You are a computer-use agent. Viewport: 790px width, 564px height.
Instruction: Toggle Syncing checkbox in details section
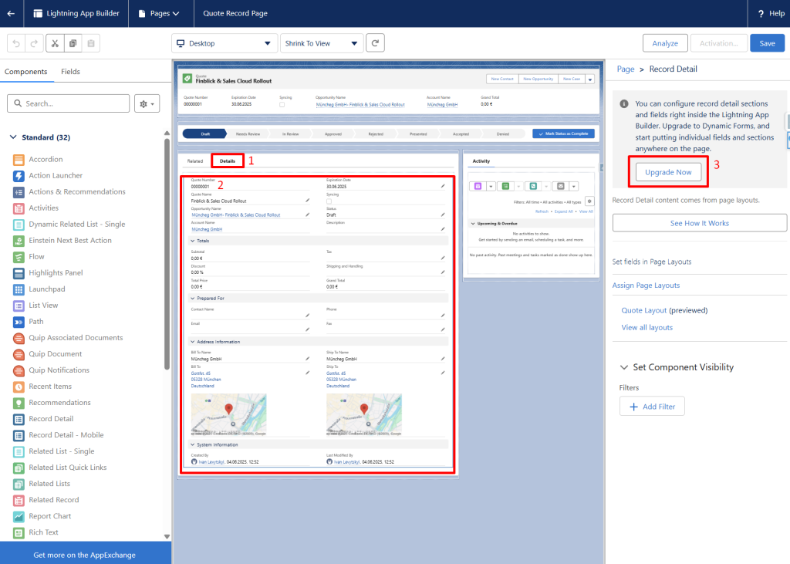pos(329,202)
